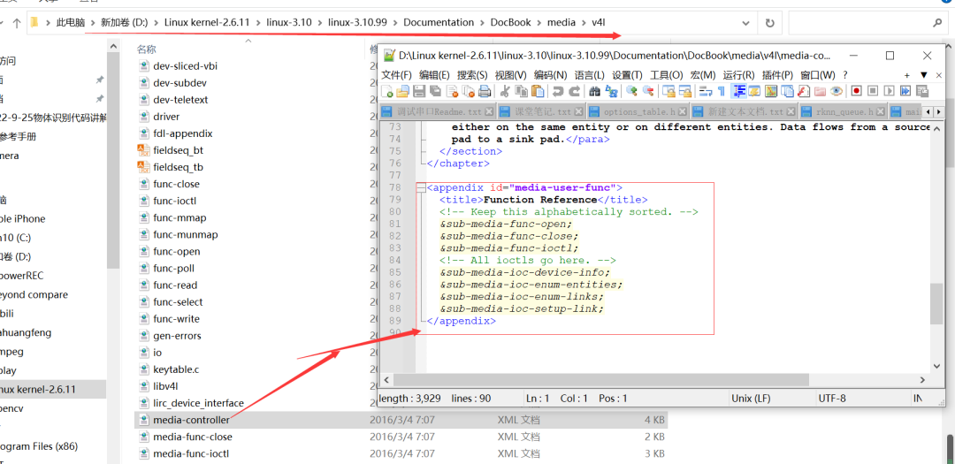The height and width of the screenshot is (464, 955).
Task: Collapse the appendix fold marker on line 78
Action: 421,187
